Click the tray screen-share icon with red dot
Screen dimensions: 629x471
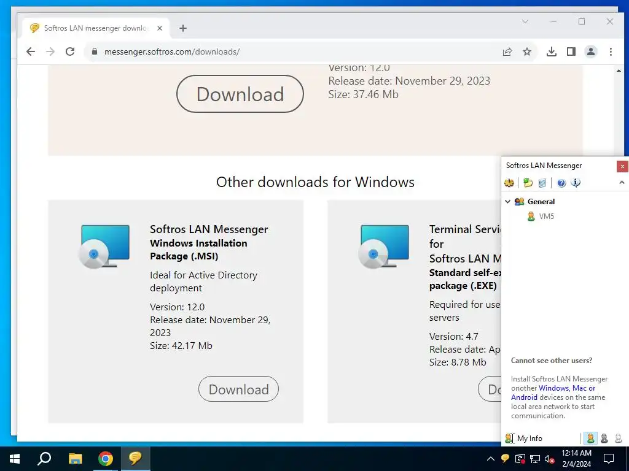click(520, 459)
